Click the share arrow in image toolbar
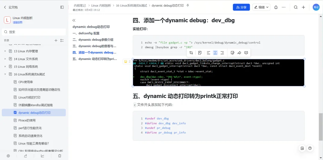Image resolution: width=323 pixels, height=160 pixels. pyautogui.click(x=239, y=53)
